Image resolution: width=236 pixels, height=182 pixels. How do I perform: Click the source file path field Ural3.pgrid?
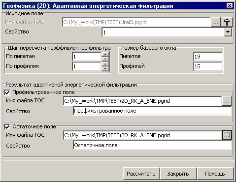[x=136, y=22]
